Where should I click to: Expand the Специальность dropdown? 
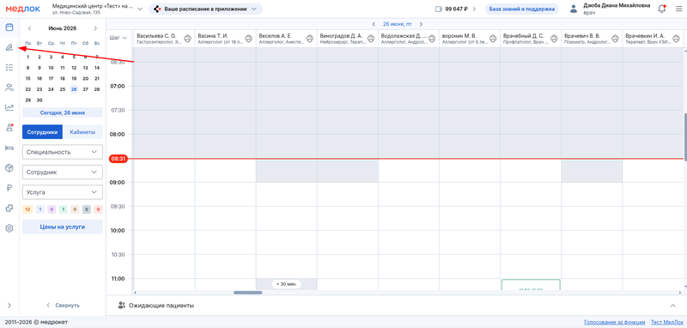click(x=62, y=152)
